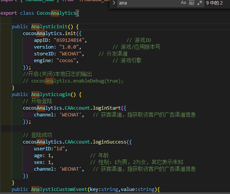Toggle Use Regular Expression option
230x194 pixels.
[199, 3]
